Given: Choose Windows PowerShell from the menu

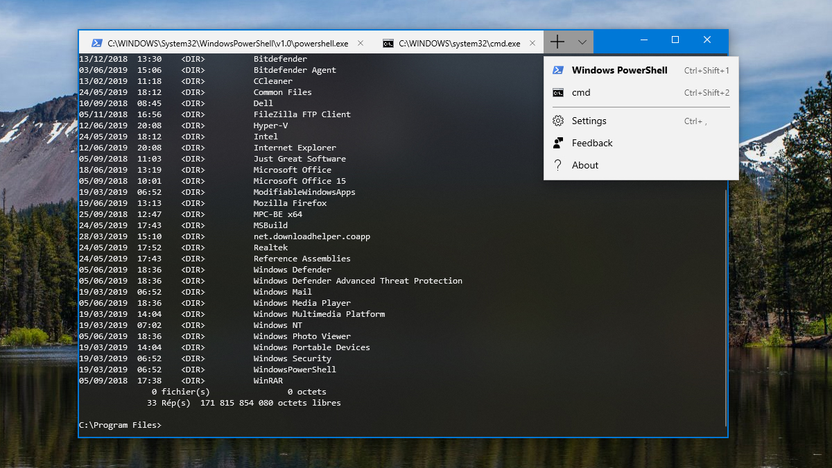Looking at the screenshot, I should tap(641, 70).
